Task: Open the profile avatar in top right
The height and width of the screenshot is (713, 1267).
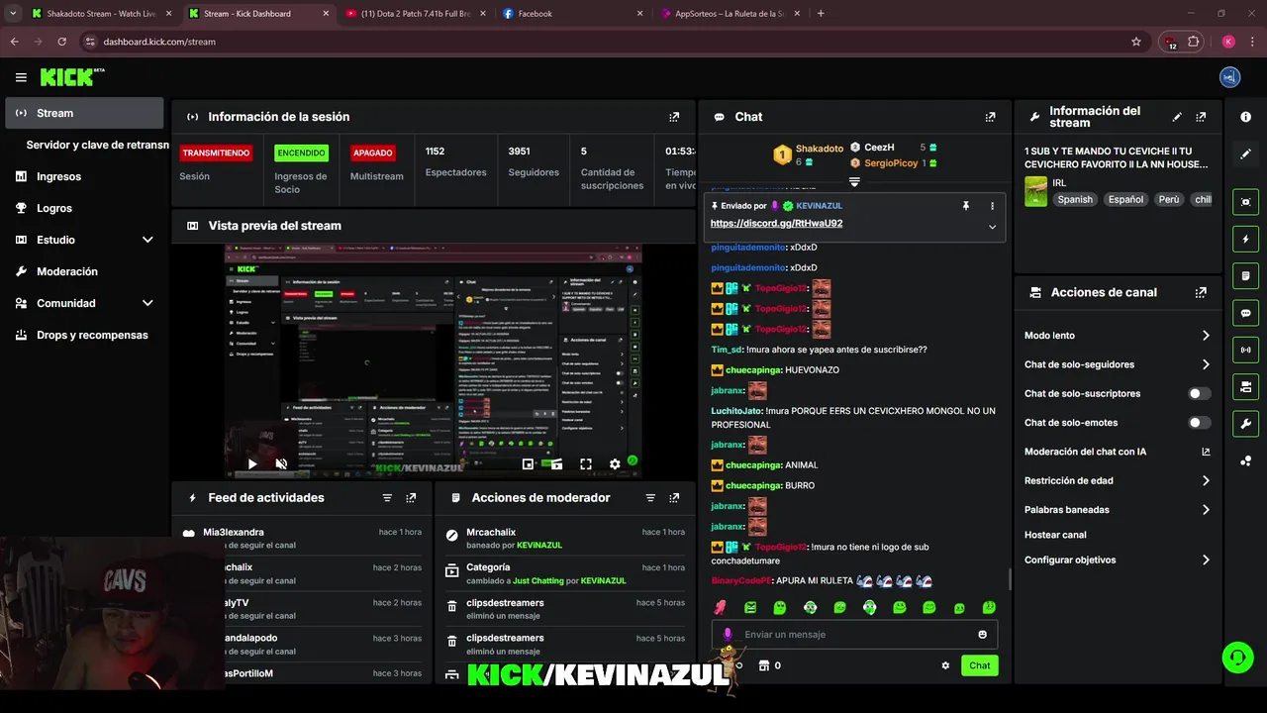Action: (1229, 77)
